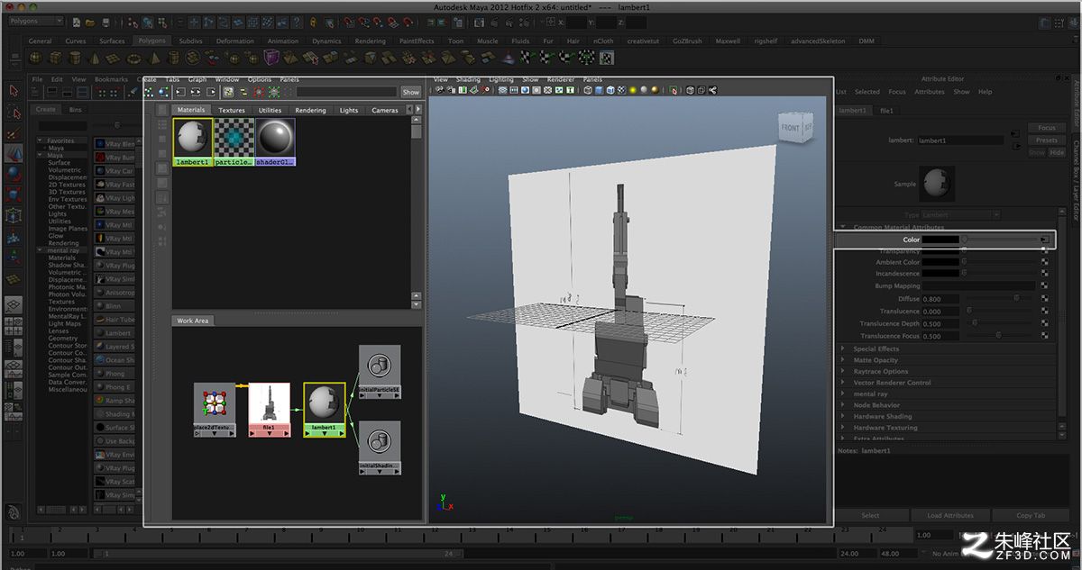Screen dimensions: 1082x570
Task: Click the High Quality rendering sphere icon
Action: point(655,90)
